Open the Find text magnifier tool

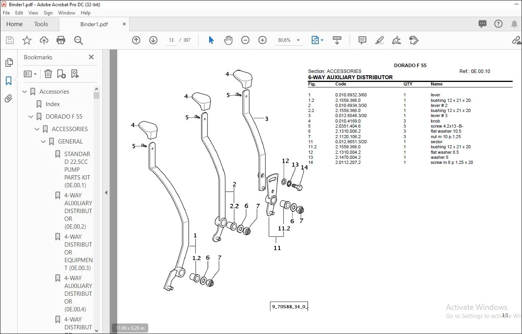click(78, 40)
